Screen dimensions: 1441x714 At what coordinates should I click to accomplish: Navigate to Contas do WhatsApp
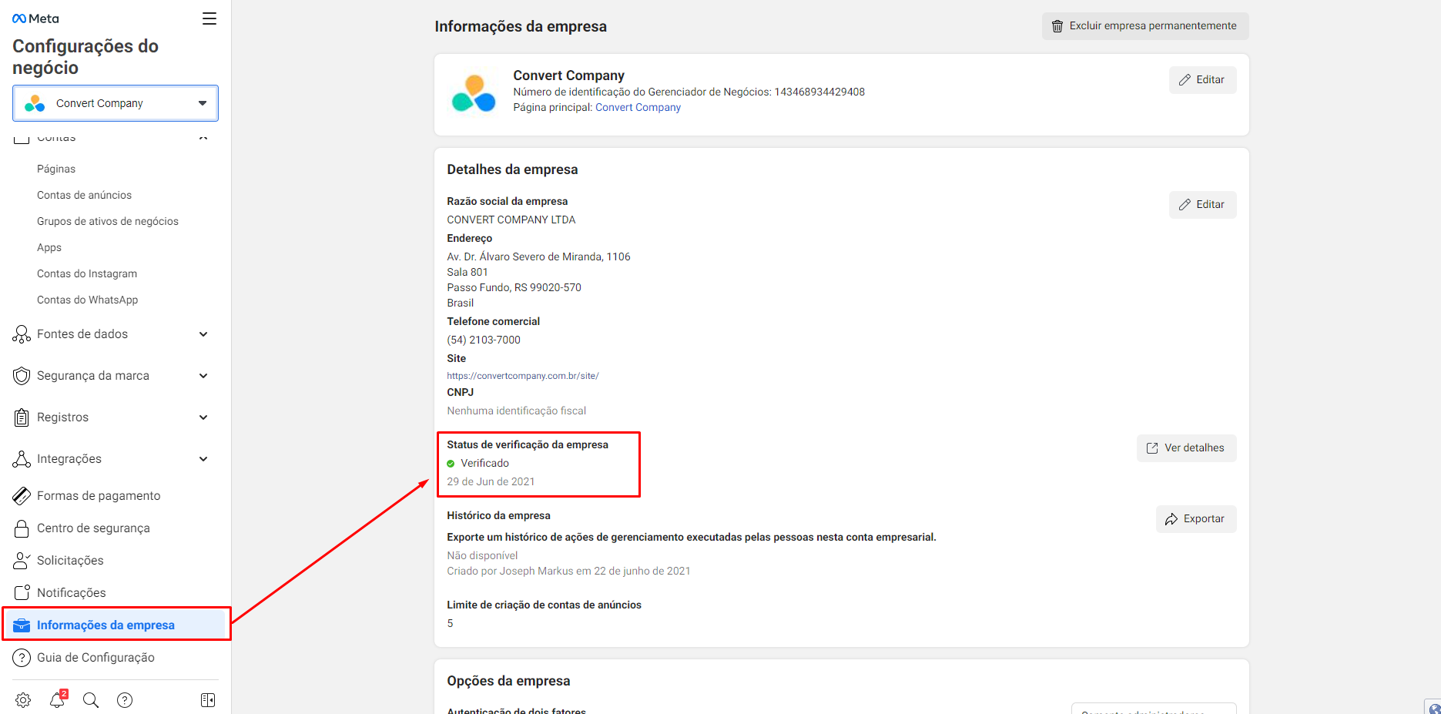coord(88,300)
